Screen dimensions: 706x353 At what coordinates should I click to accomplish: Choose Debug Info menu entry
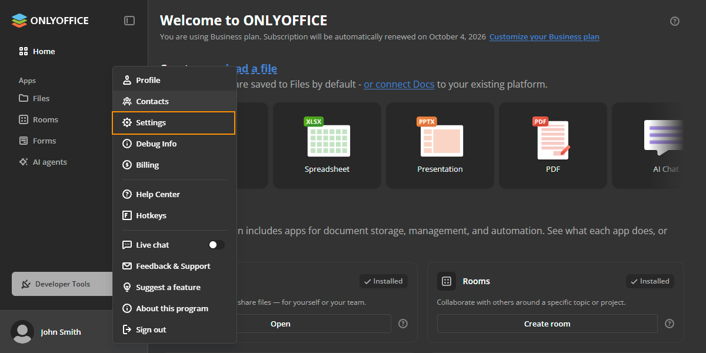point(175,144)
